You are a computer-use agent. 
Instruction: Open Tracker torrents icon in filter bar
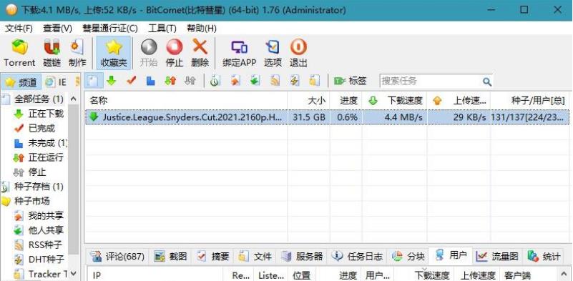pyautogui.click(x=314, y=81)
